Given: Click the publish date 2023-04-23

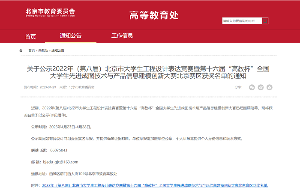Looking at the screenshot, I should click(x=47, y=87).
